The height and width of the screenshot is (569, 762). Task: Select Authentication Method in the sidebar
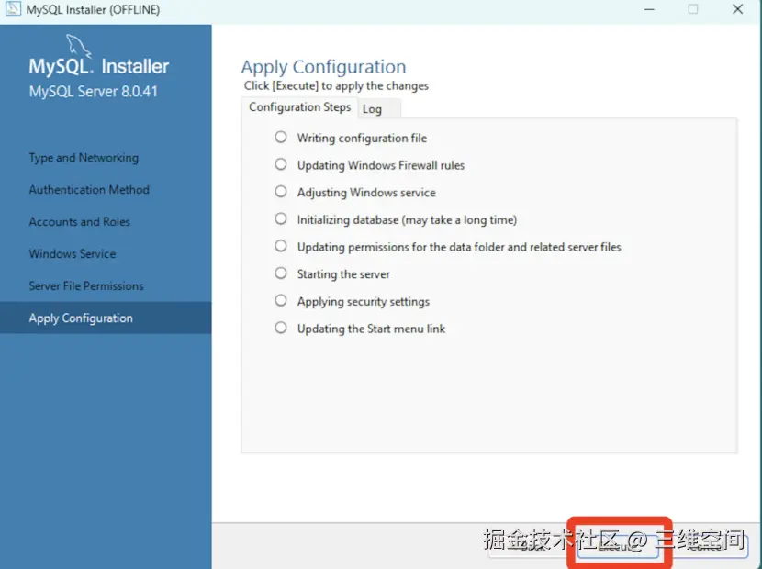click(x=88, y=189)
